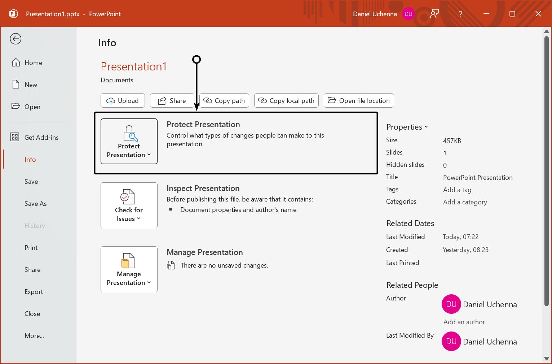Collapse the Properties section
This screenshot has height=364, width=552.
[427, 127]
